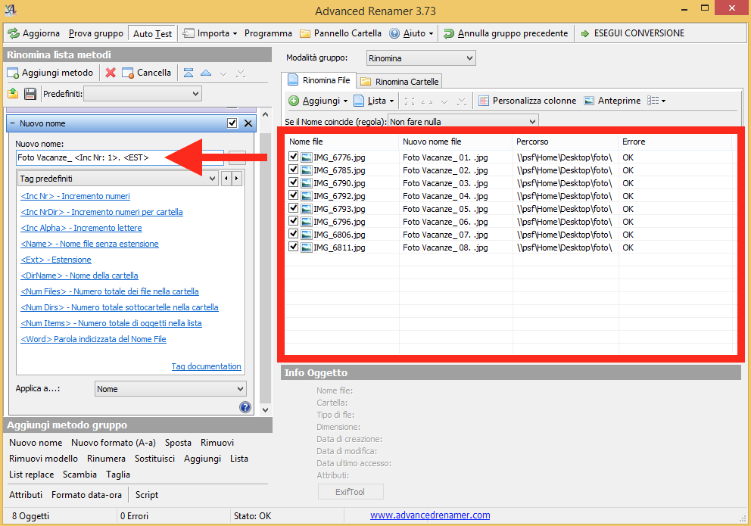Click the load preset icon

pyautogui.click(x=13, y=93)
